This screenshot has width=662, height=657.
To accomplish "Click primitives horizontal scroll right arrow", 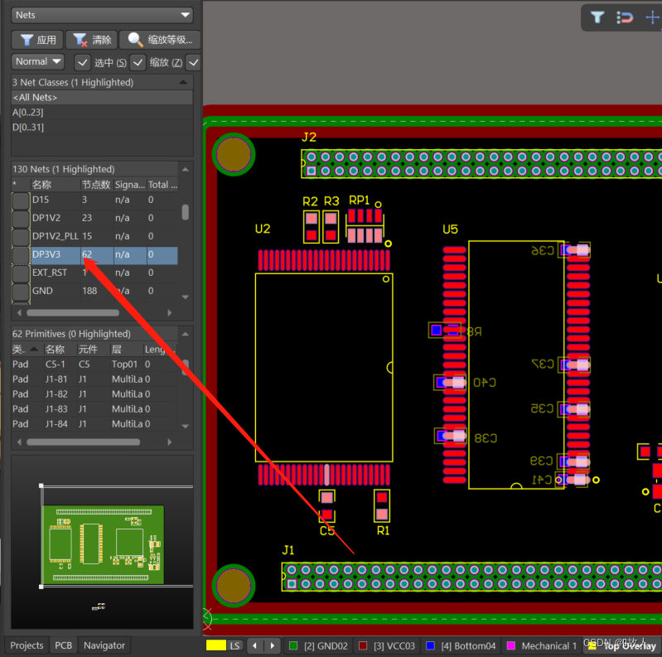I will point(170,442).
